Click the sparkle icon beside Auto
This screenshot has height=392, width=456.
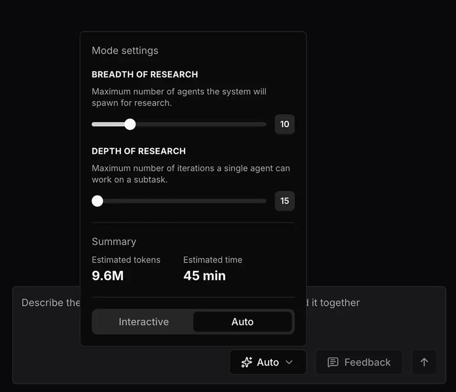247,362
